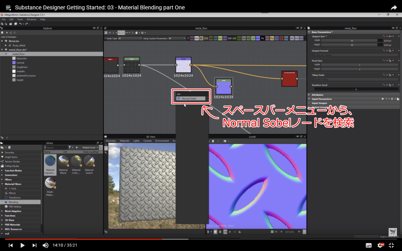The image size is (402, 251).
Task: Add an Output node from graph toolbar
Action: [x=301, y=38]
